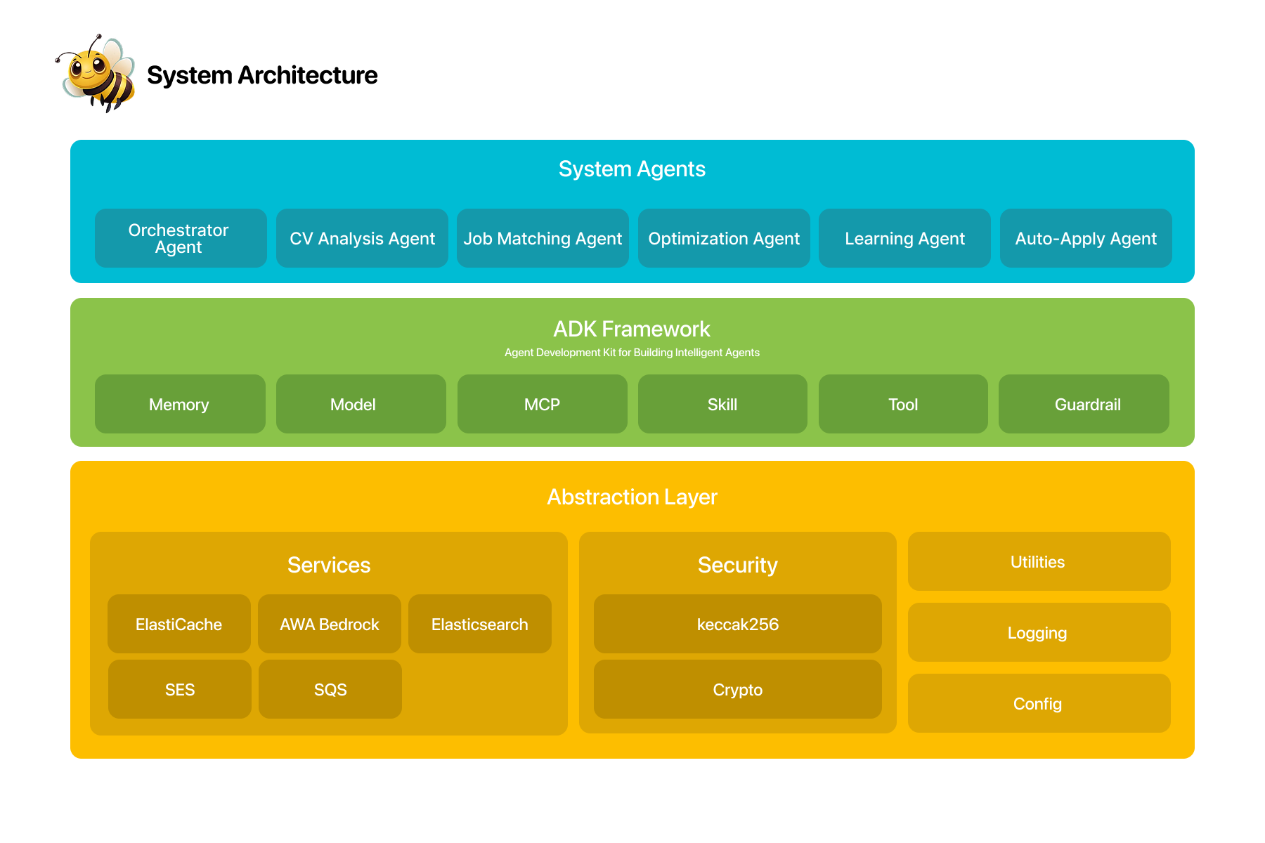This screenshot has width=1265, height=843.
Task: Pick the Auto-Apply Agent box
Action: coord(1086,238)
